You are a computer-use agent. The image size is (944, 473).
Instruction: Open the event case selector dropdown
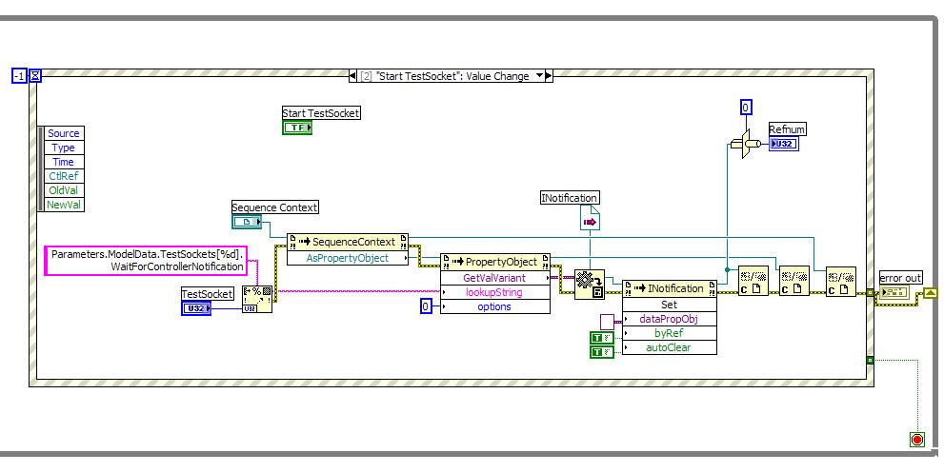click(x=539, y=76)
